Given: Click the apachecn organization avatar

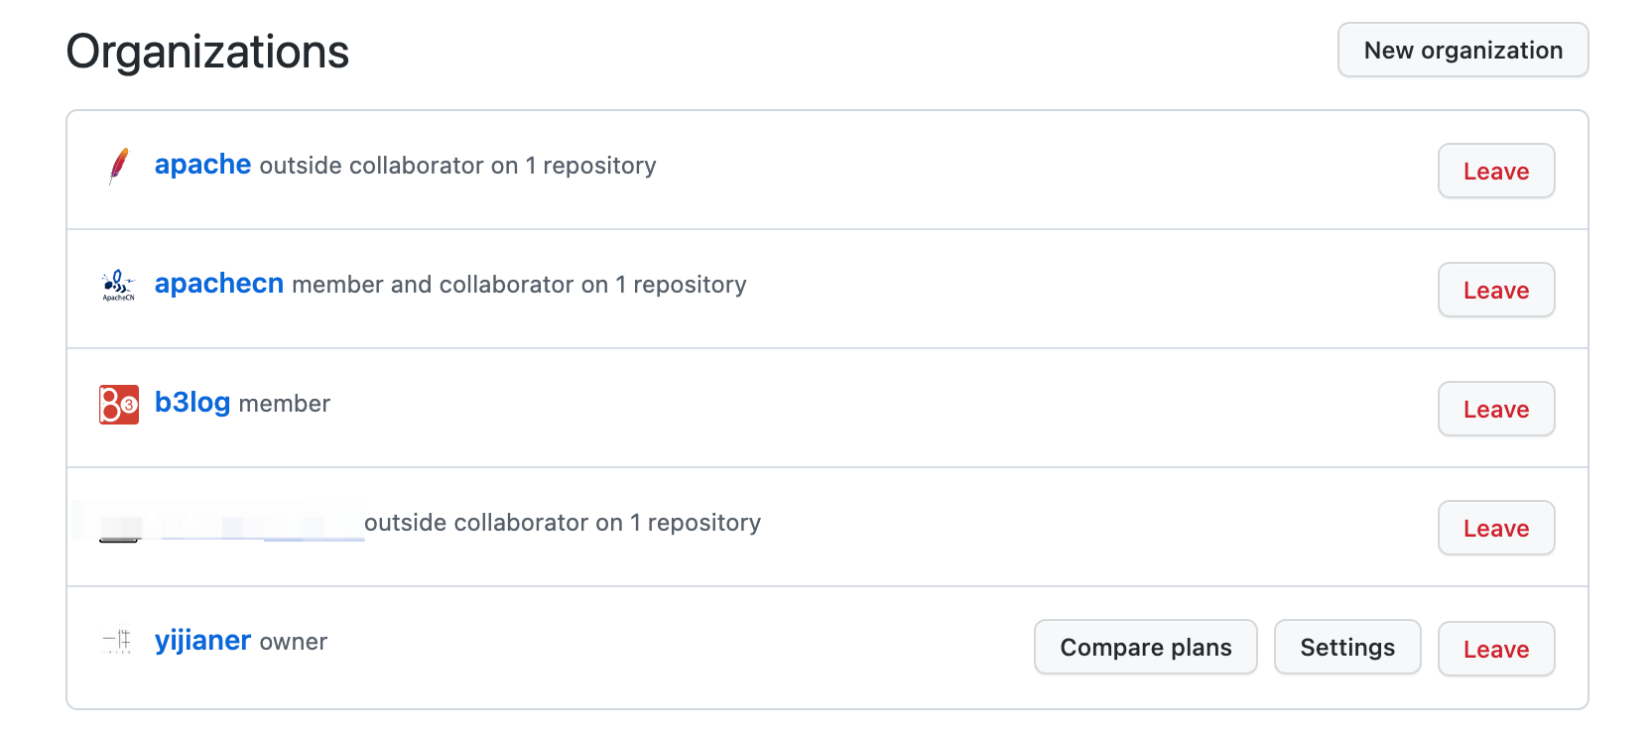Looking at the screenshot, I should [118, 285].
